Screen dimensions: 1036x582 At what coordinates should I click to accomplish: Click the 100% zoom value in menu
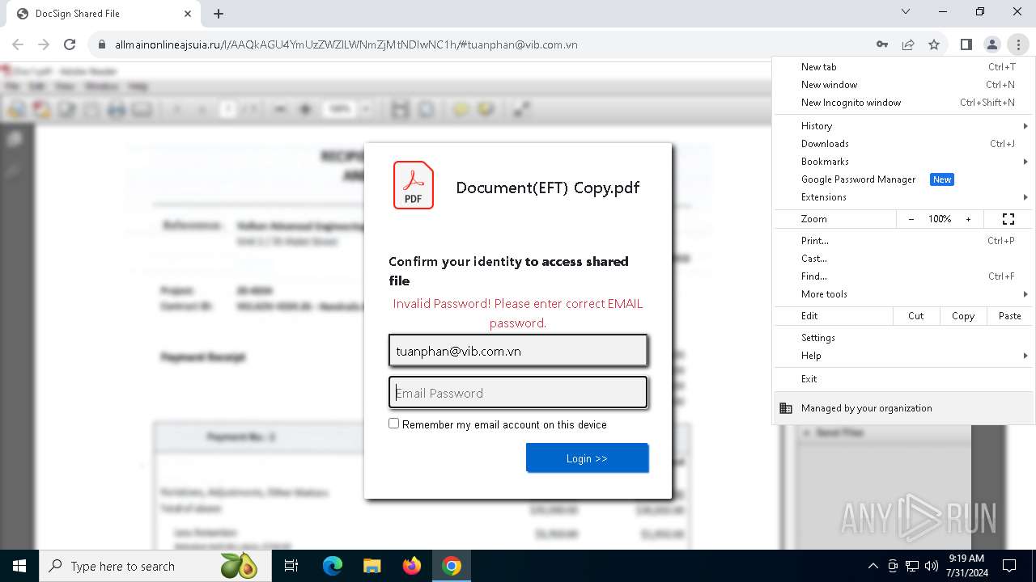940,219
